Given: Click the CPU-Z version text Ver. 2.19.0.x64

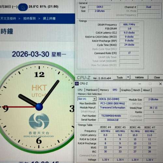Looking at the screenshot, I should point(102,78).
